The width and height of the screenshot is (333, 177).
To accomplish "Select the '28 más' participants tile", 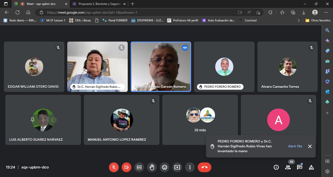I will coord(200,120).
